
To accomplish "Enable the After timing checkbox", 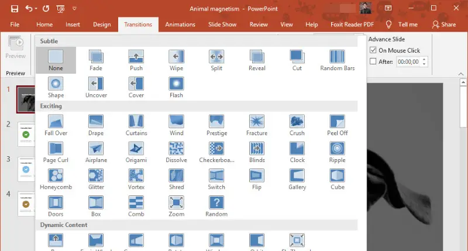I will tap(373, 61).
